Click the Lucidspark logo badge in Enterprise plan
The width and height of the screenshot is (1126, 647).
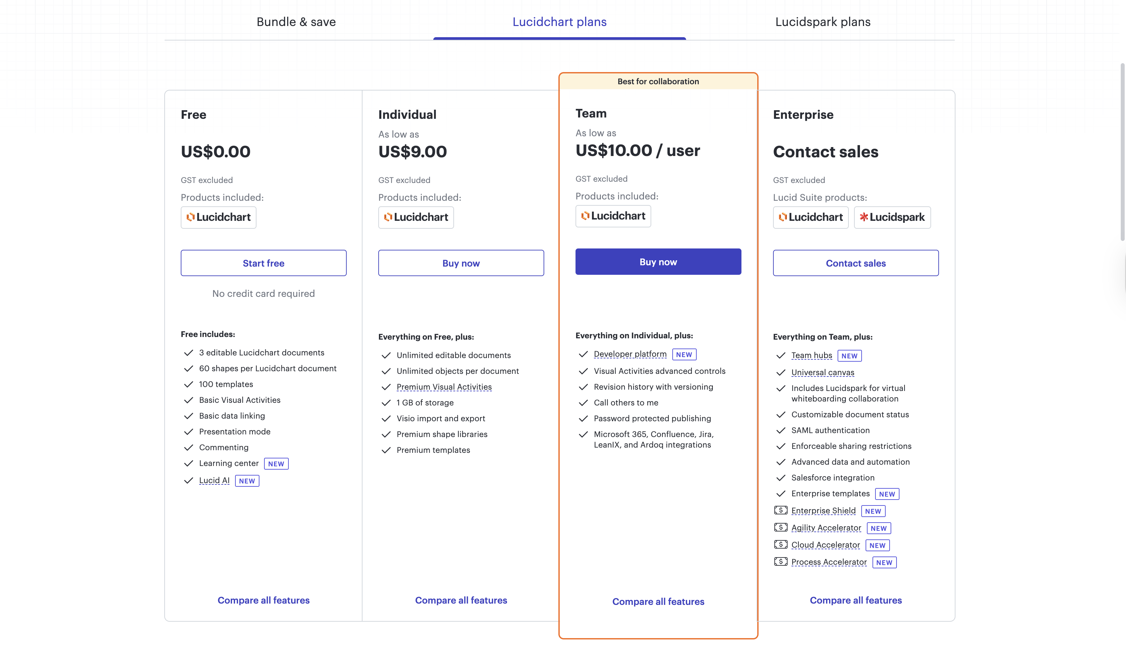[x=892, y=217]
